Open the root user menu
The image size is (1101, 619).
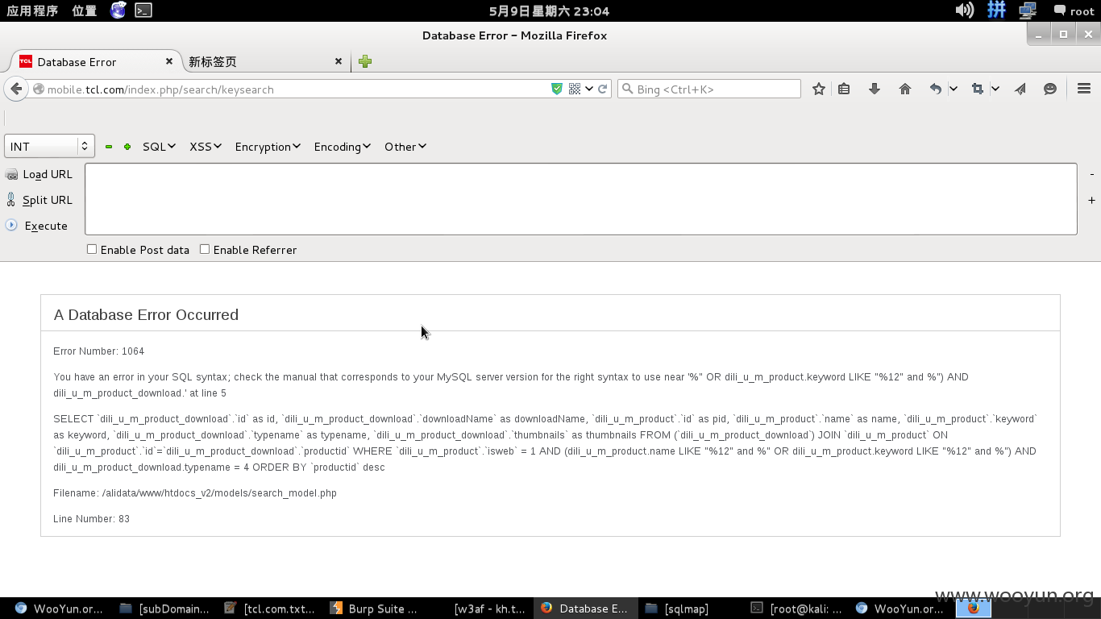coord(1074,10)
